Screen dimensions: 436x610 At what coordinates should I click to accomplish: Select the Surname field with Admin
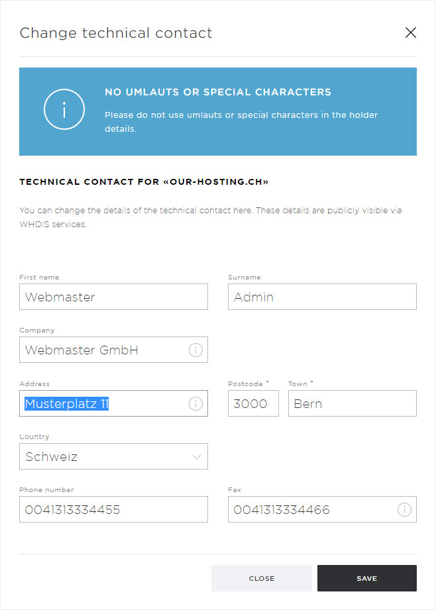pyautogui.click(x=322, y=297)
